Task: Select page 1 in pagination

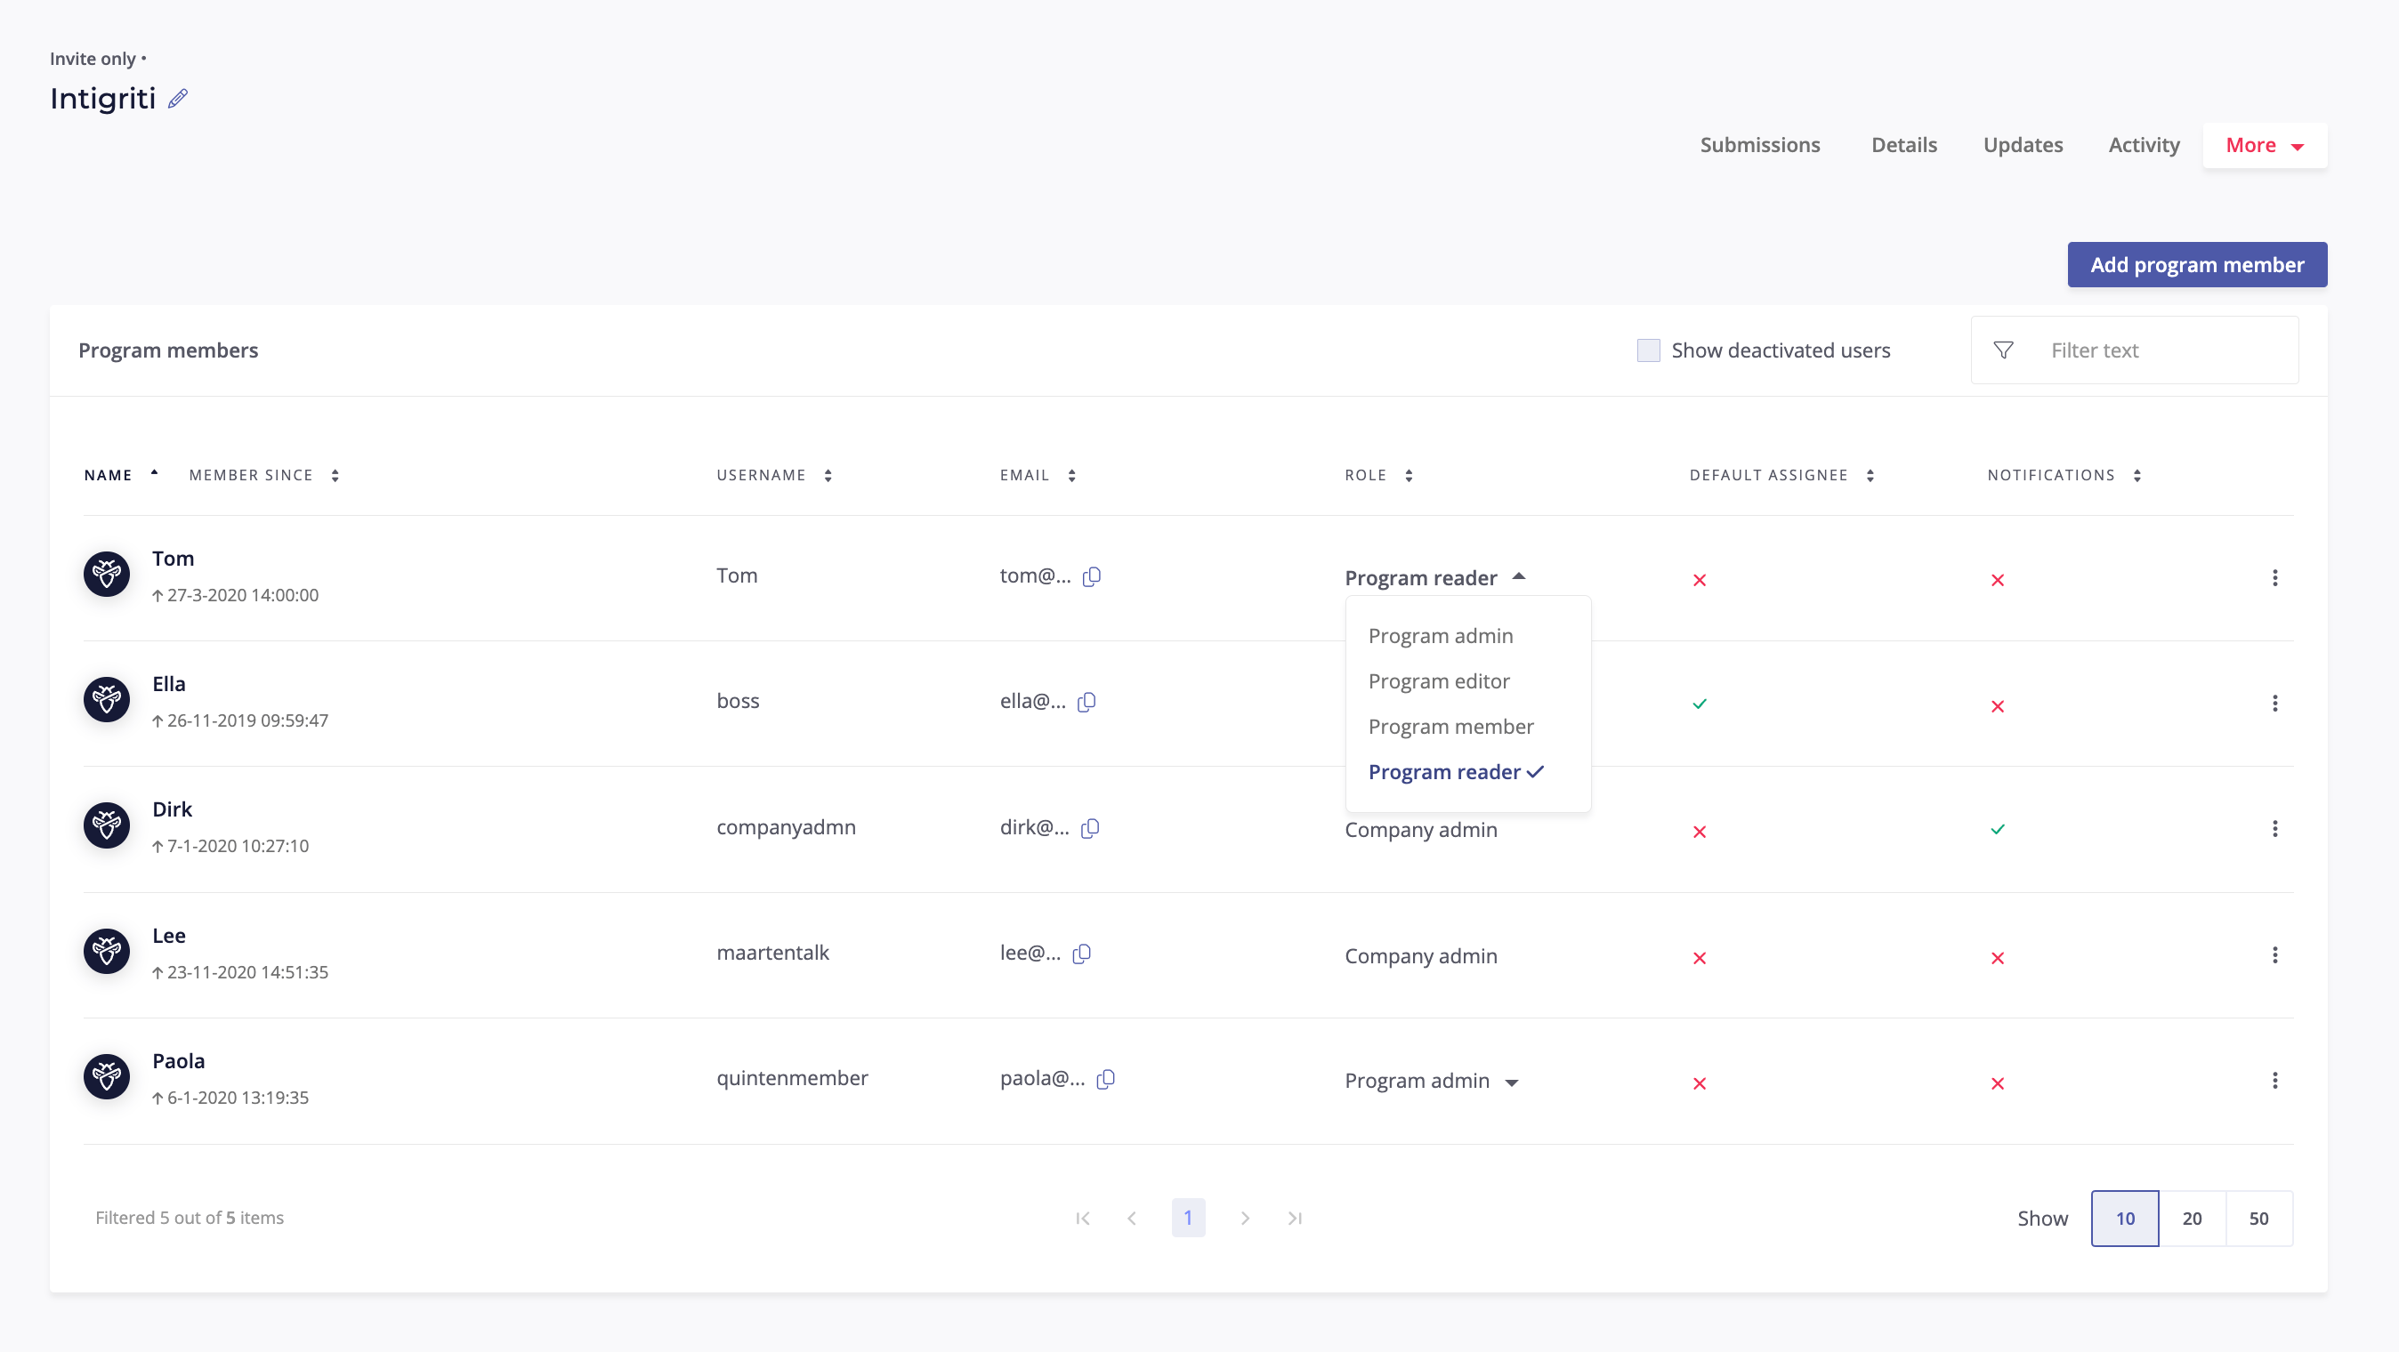Action: pos(1188,1218)
